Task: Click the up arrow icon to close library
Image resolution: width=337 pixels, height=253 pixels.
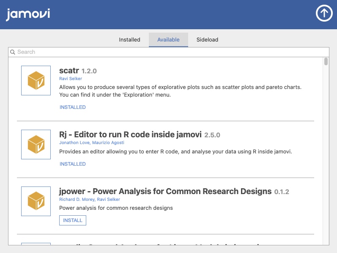Action: 324,14
